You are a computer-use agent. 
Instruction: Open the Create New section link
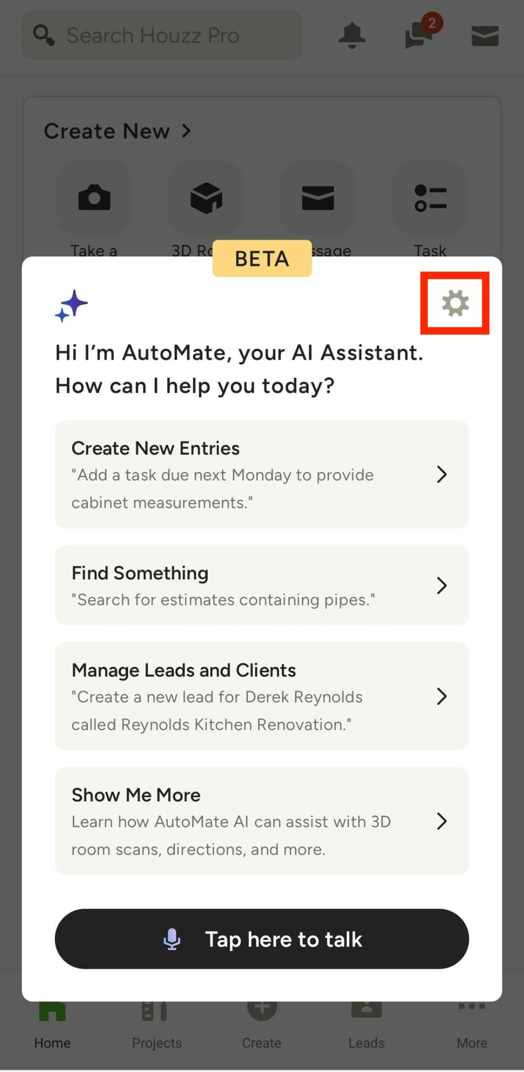(x=117, y=131)
